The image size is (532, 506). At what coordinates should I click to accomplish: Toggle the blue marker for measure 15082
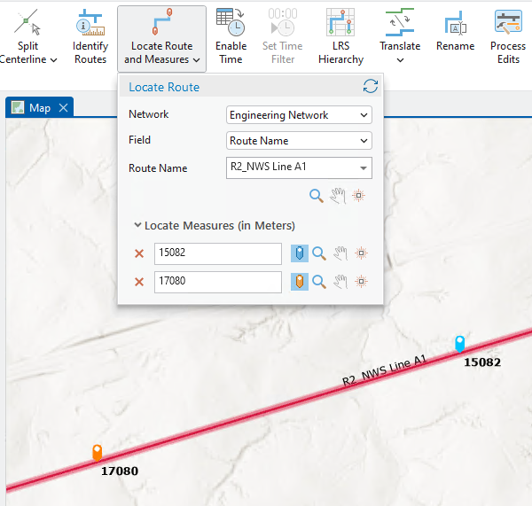(300, 253)
